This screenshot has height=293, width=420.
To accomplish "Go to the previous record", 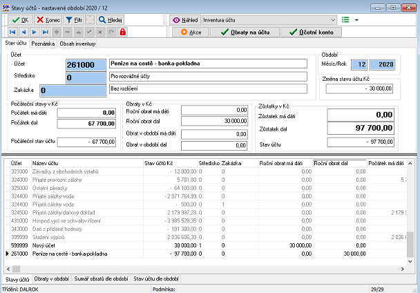I will point(23,32).
